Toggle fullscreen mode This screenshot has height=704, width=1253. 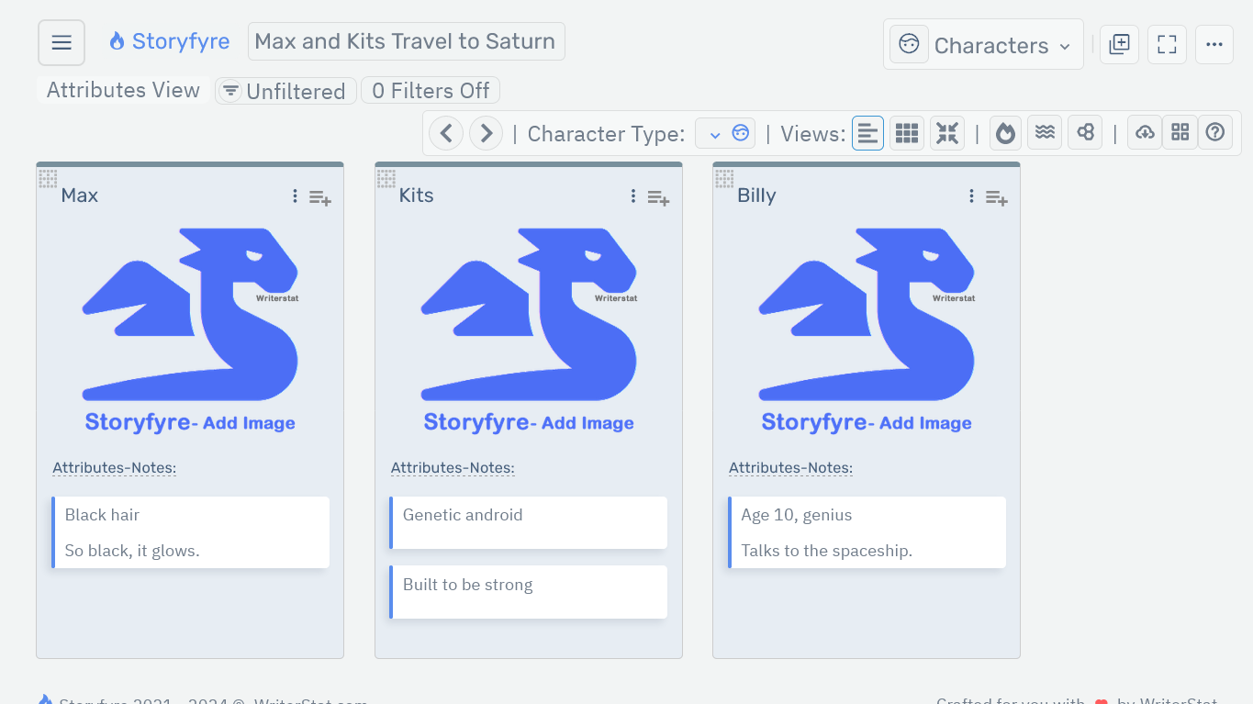point(1167,44)
